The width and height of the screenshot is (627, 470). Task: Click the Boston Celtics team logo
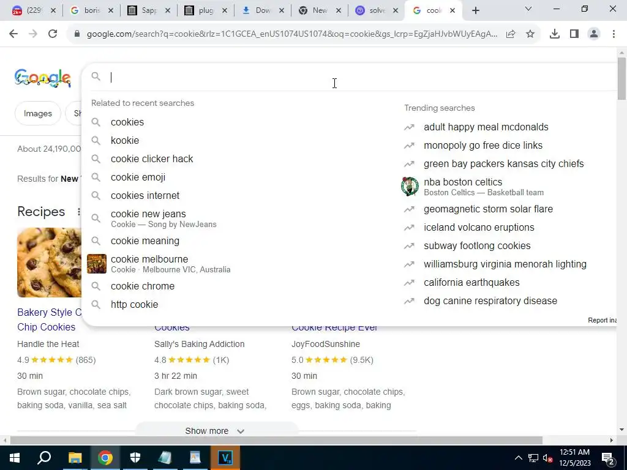410,187
